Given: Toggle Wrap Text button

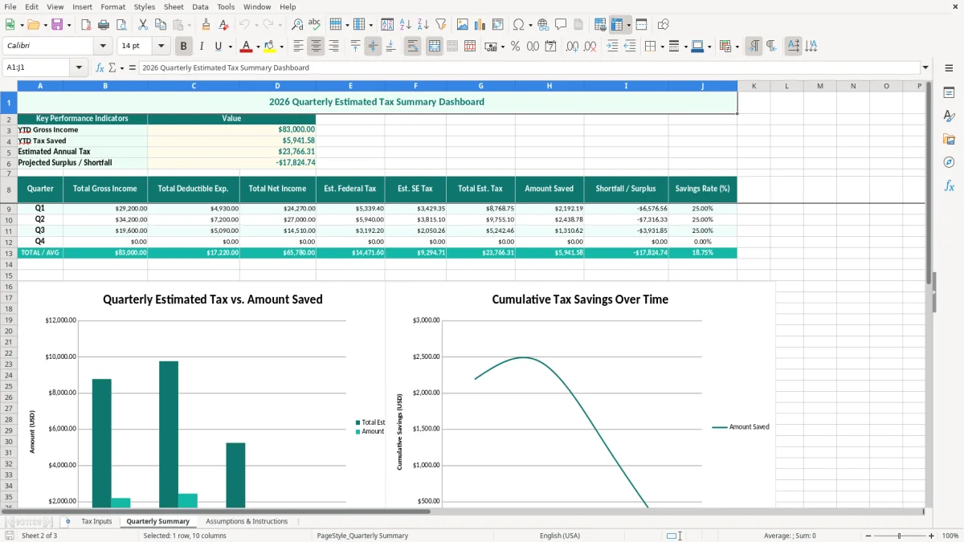Looking at the screenshot, I should click(x=412, y=47).
